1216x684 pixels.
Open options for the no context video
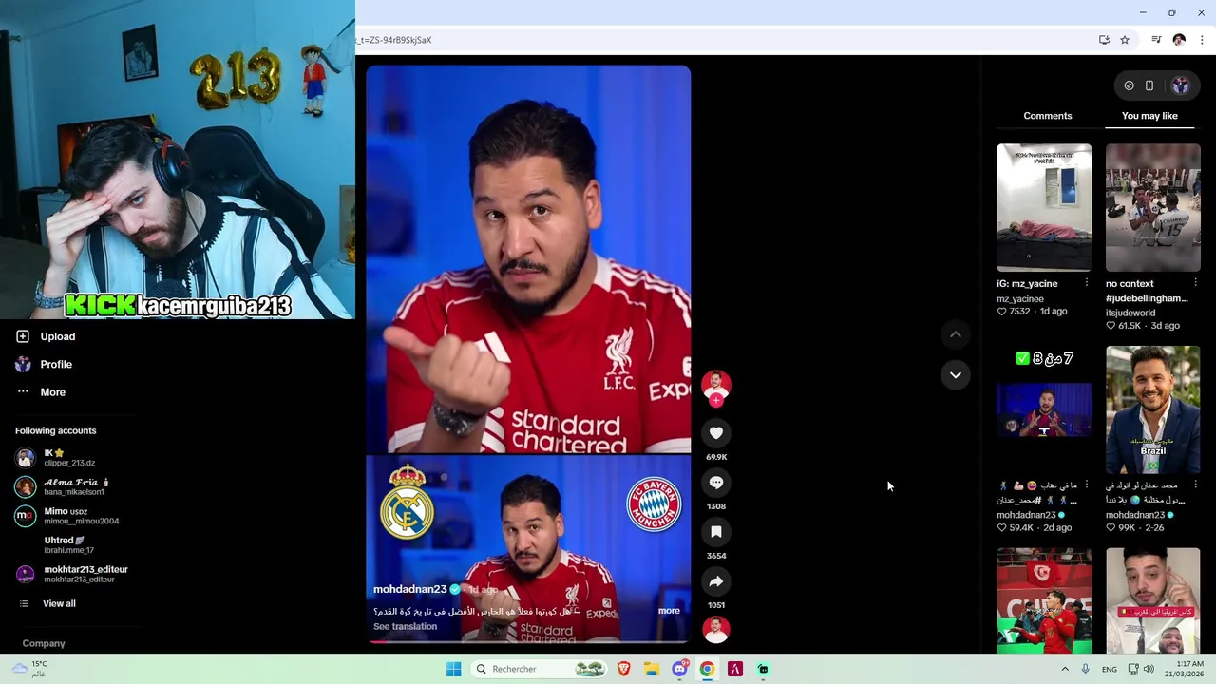1195,283
